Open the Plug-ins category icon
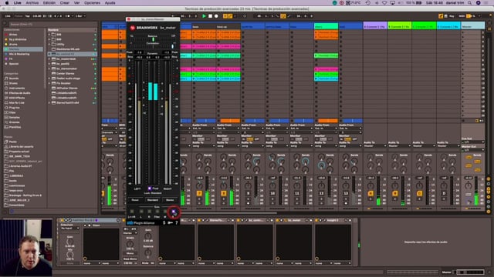Image resolution: width=494 pixels, height=277 pixels. [6, 108]
